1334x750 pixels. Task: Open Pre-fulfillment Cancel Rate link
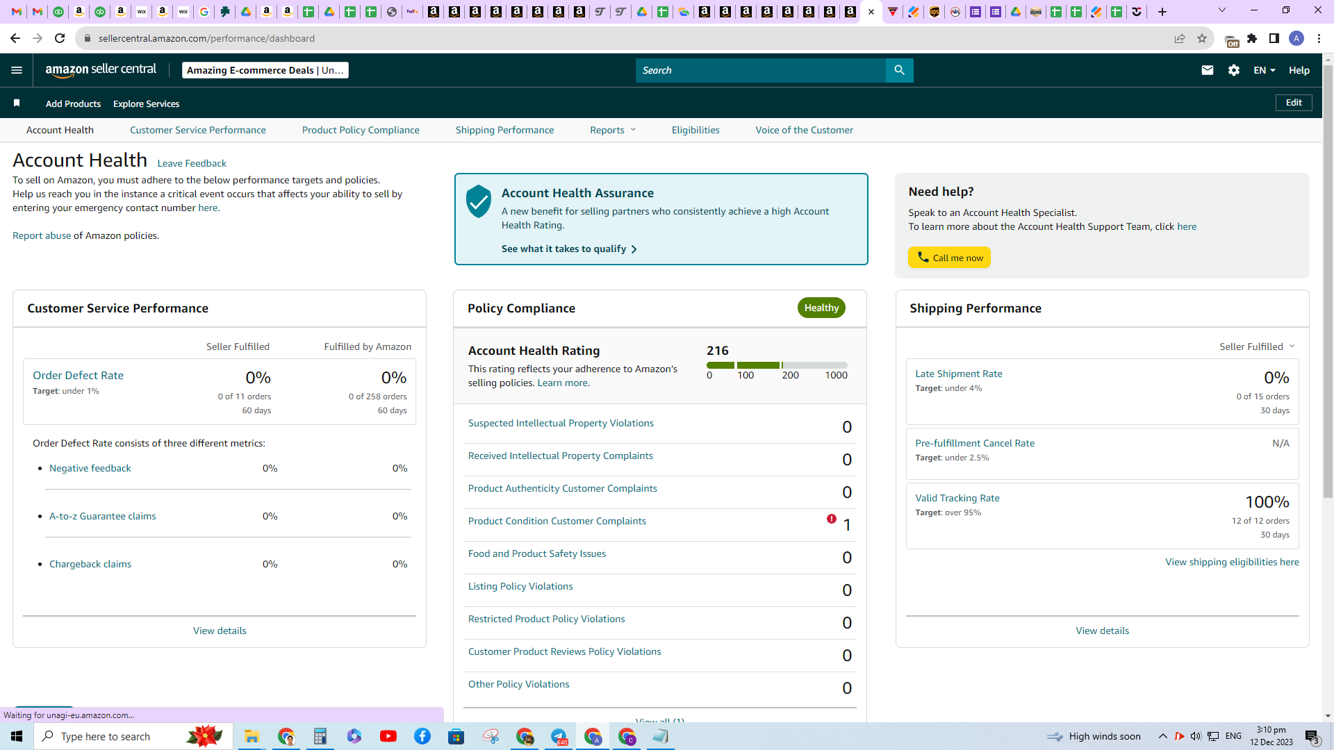(x=975, y=443)
